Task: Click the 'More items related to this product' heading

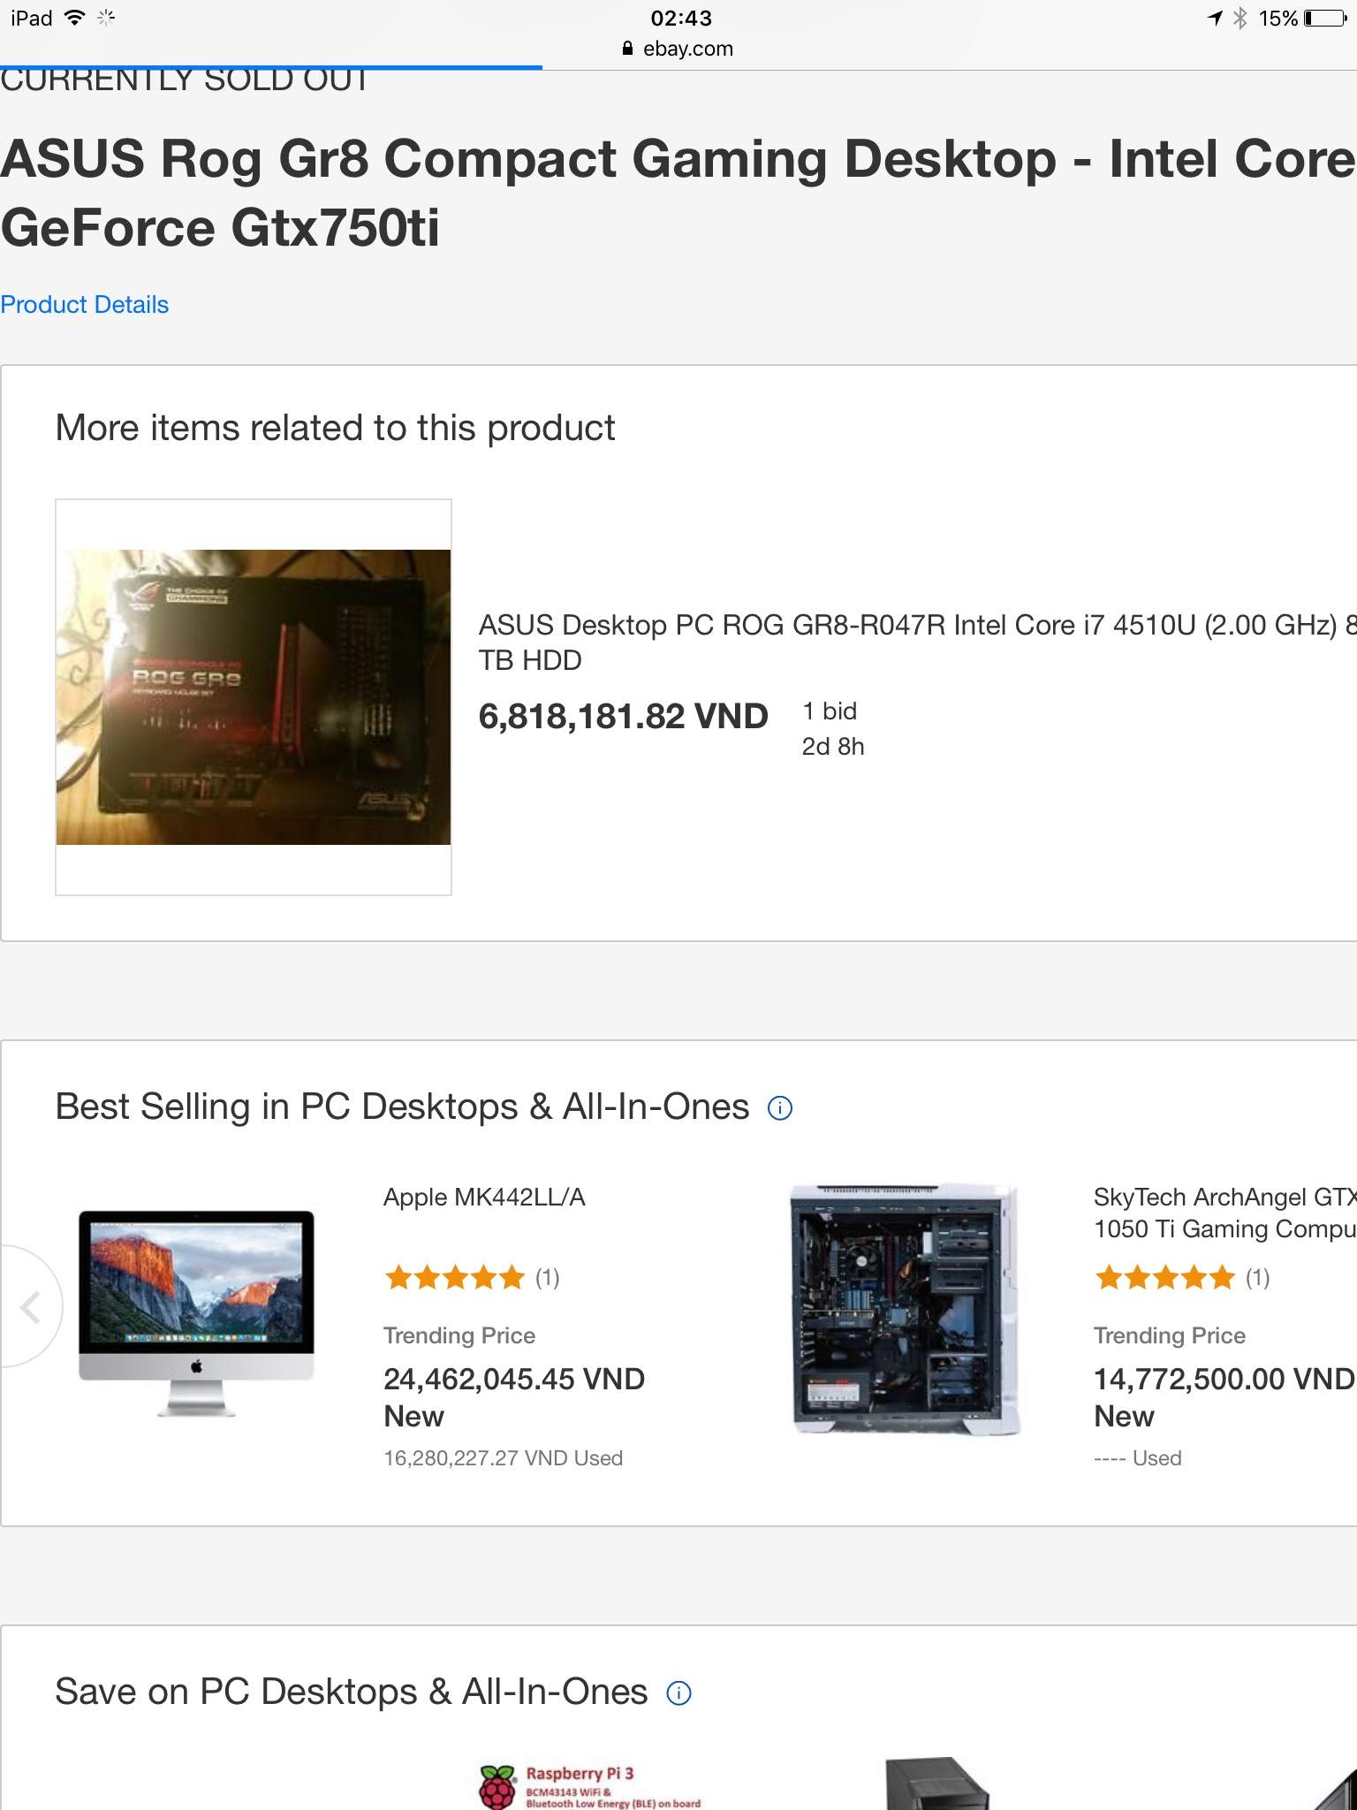Action: pos(335,429)
